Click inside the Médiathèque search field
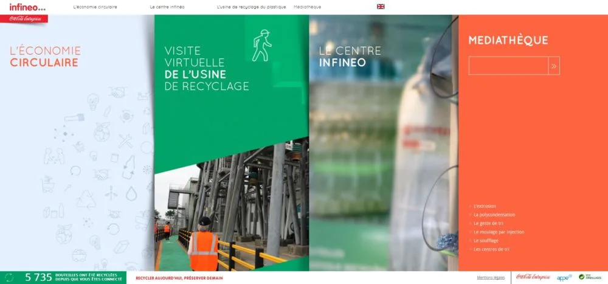The width and height of the screenshot is (608, 284). click(x=508, y=66)
